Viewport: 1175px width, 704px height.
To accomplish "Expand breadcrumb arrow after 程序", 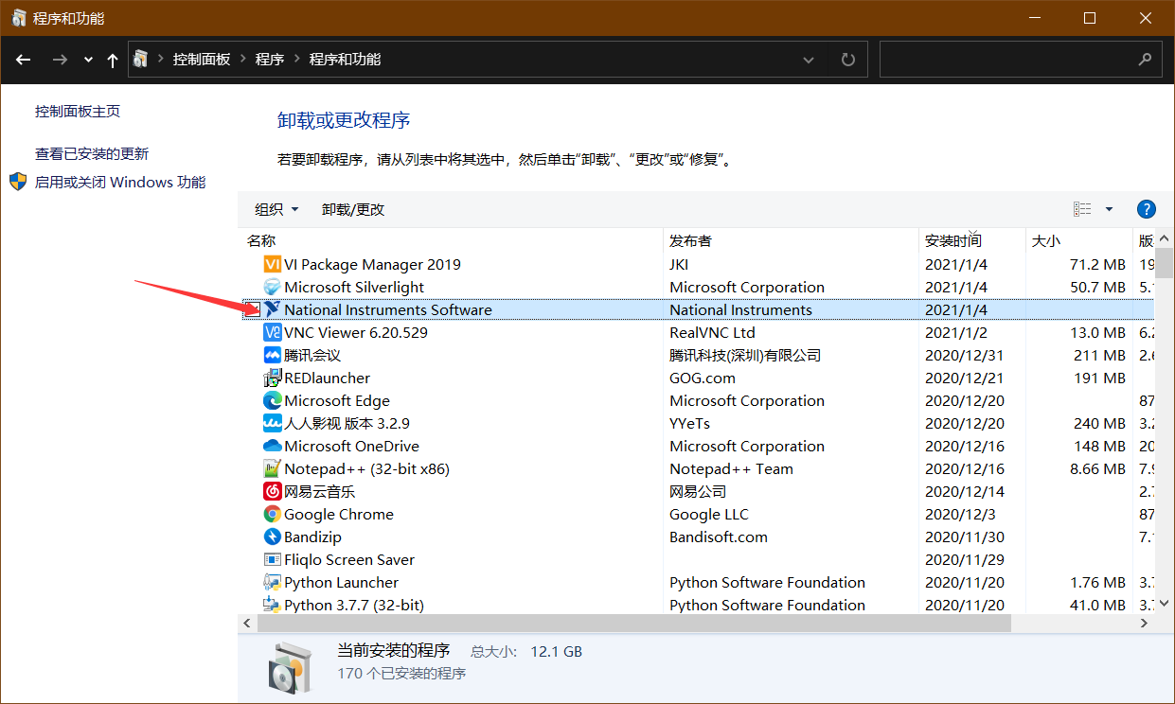I will [297, 59].
